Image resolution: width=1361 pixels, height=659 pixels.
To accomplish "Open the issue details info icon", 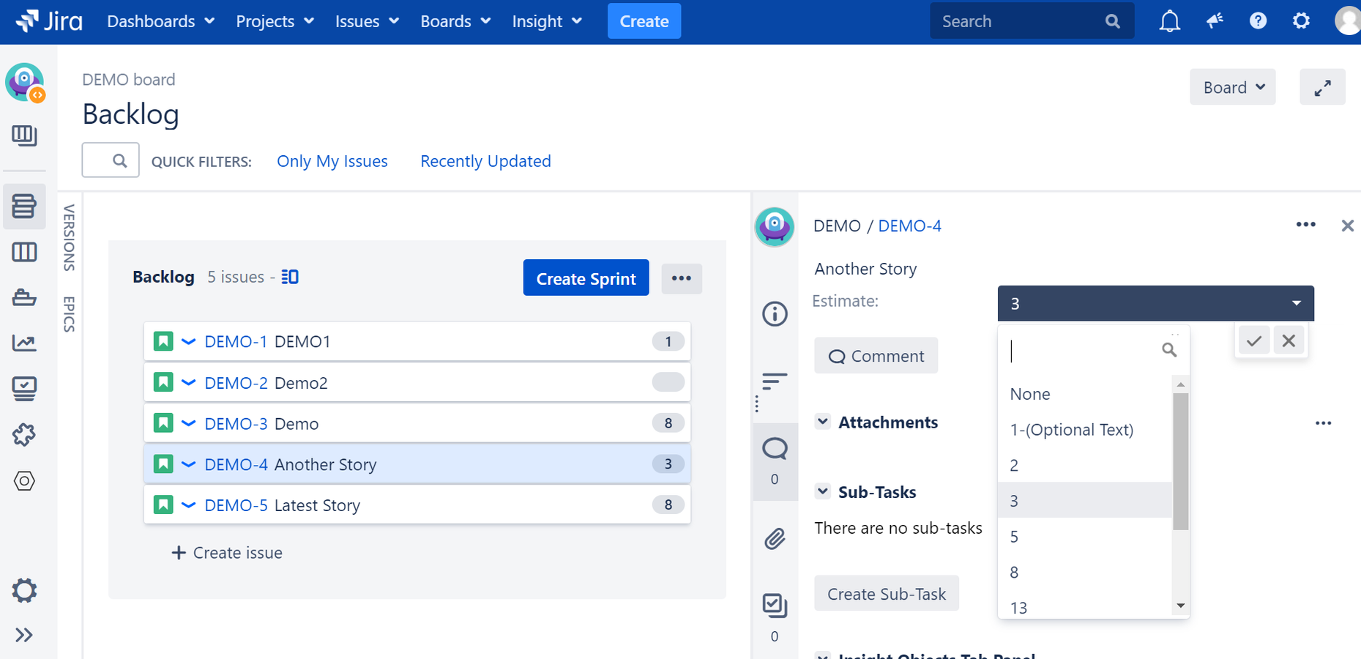I will (775, 313).
